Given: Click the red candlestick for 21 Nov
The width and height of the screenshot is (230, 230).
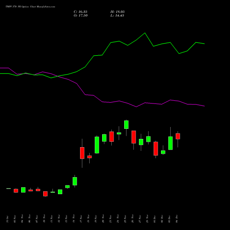Looking at the screenshot, I should click(112, 137).
